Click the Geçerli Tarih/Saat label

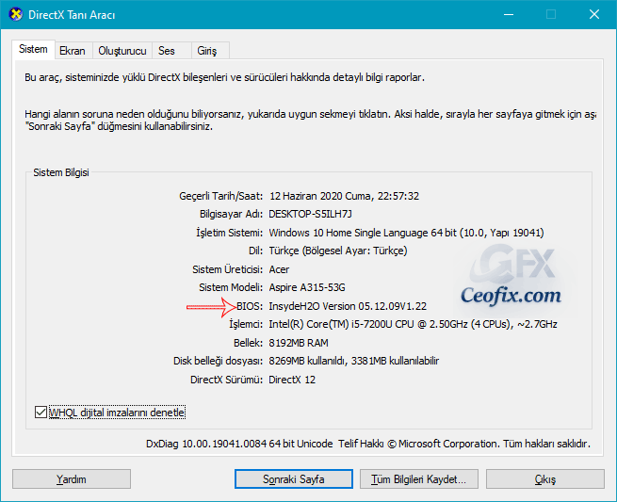[x=220, y=196]
